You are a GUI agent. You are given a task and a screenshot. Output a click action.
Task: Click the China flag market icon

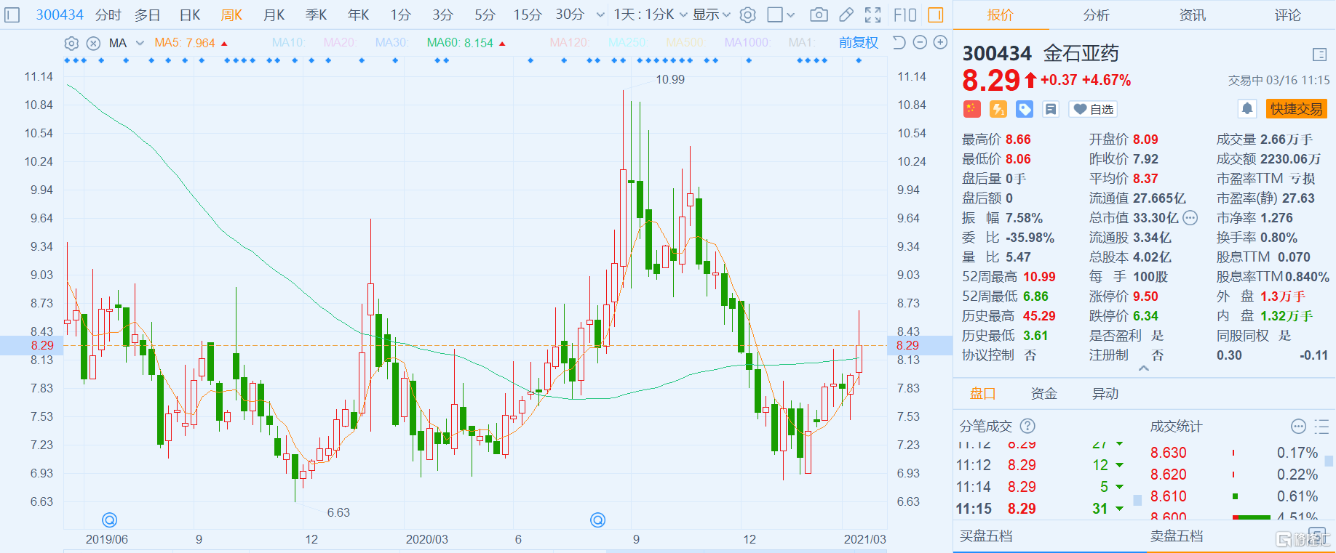pyautogui.click(x=972, y=109)
